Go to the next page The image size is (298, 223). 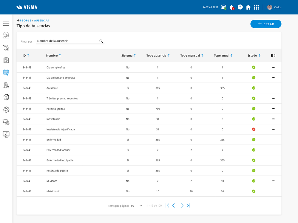(182, 205)
